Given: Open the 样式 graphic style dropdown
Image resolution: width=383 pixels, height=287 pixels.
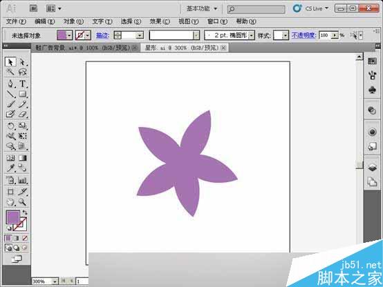Looking at the screenshot, I should tap(285, 36).
